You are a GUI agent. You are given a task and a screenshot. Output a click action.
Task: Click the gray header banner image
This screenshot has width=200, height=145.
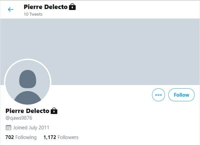pyautogui.click(x=100, y=52)
